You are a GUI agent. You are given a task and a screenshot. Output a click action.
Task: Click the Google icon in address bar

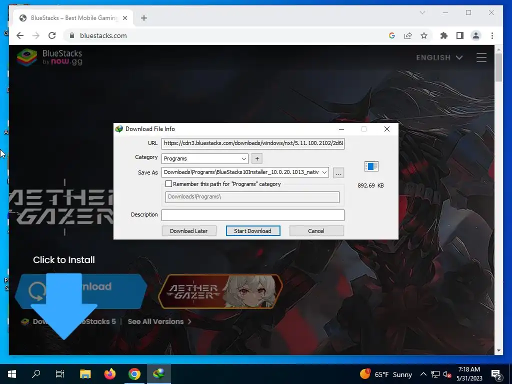(392, 35)
